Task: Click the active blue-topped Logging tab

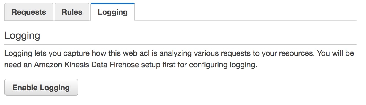Action: point(112,12)
